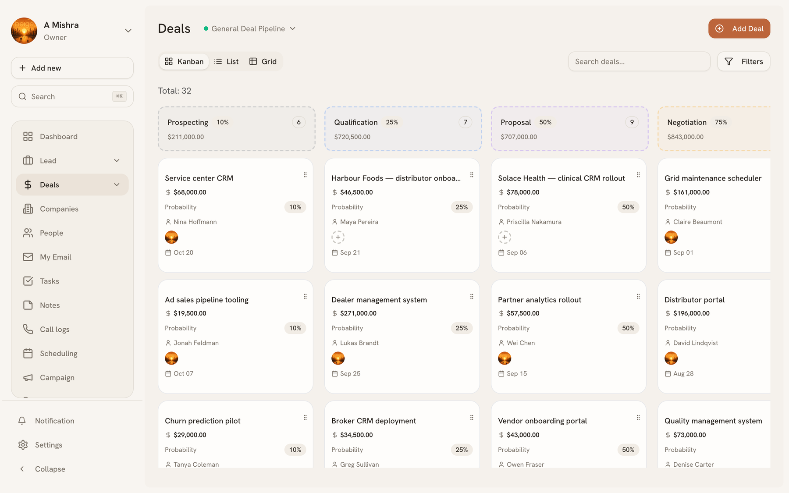Click the $843,000.00 Negotiation total
The width and height of the screenshot is (789, 493).
pos(685,137)
